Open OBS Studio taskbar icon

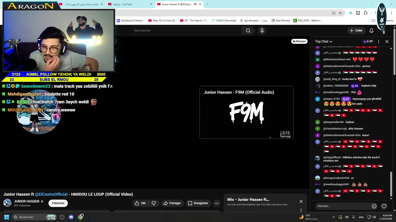[62, 217]
